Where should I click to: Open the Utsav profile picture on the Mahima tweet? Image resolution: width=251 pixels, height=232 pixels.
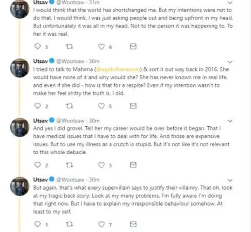pos(18,68)
